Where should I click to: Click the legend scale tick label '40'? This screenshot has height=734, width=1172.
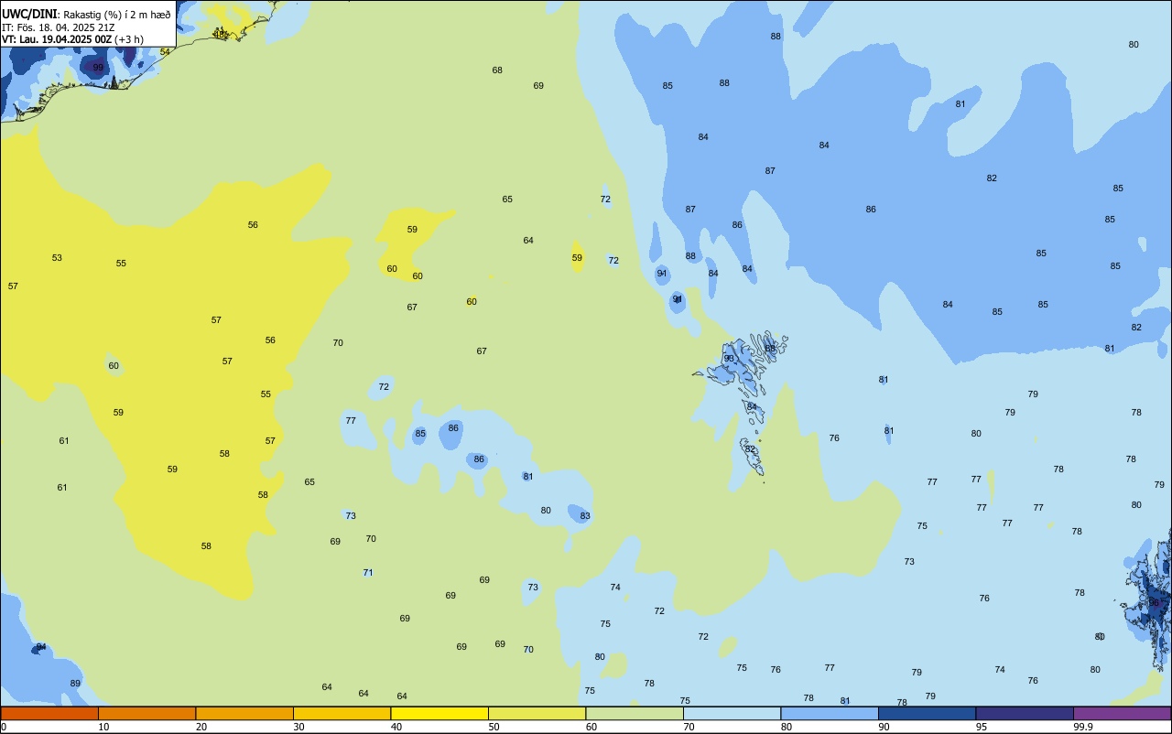coord(396,727)
